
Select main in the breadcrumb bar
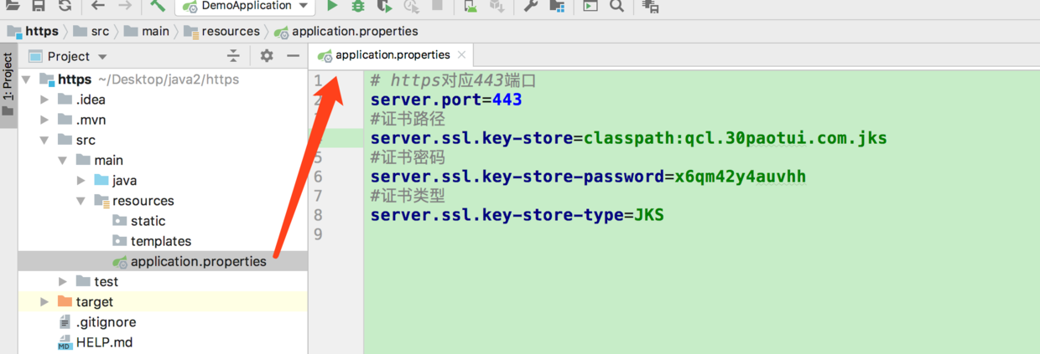[146, 31]
